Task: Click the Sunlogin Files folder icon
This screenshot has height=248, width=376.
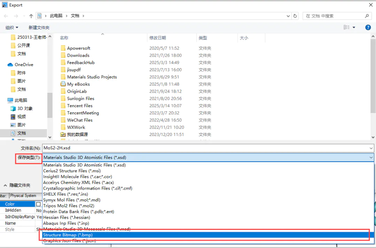Action: (x=63, y=98)
